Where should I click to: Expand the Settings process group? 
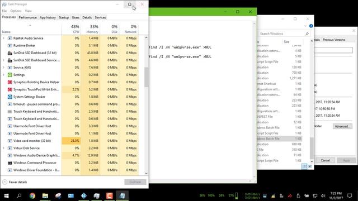pos(3,75)
